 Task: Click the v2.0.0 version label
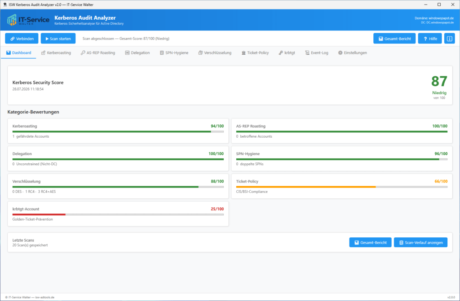(x=451, y=297)
